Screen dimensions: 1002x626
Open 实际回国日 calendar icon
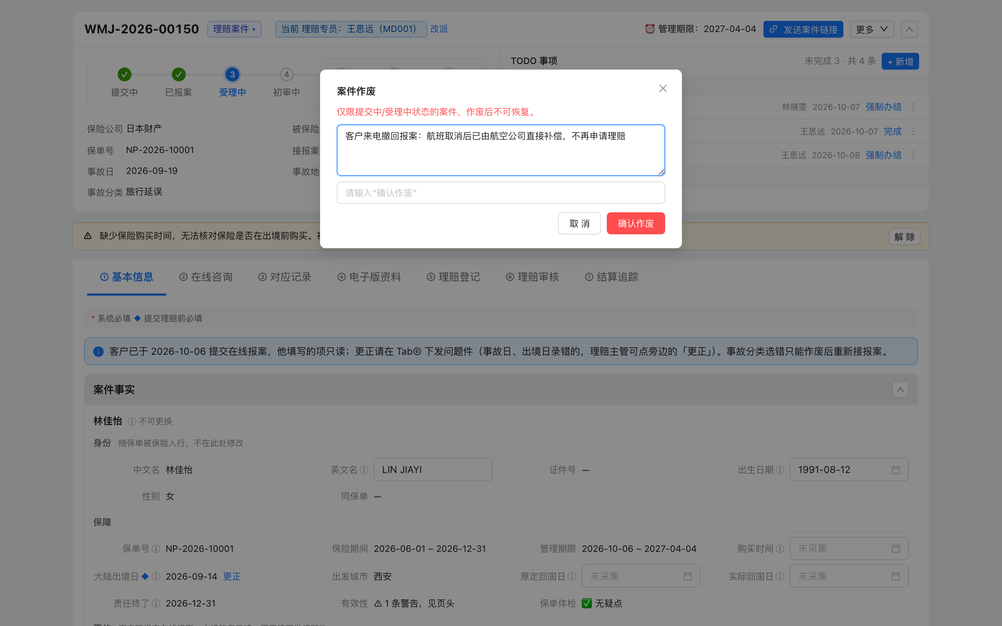click(x=896, y=576)
